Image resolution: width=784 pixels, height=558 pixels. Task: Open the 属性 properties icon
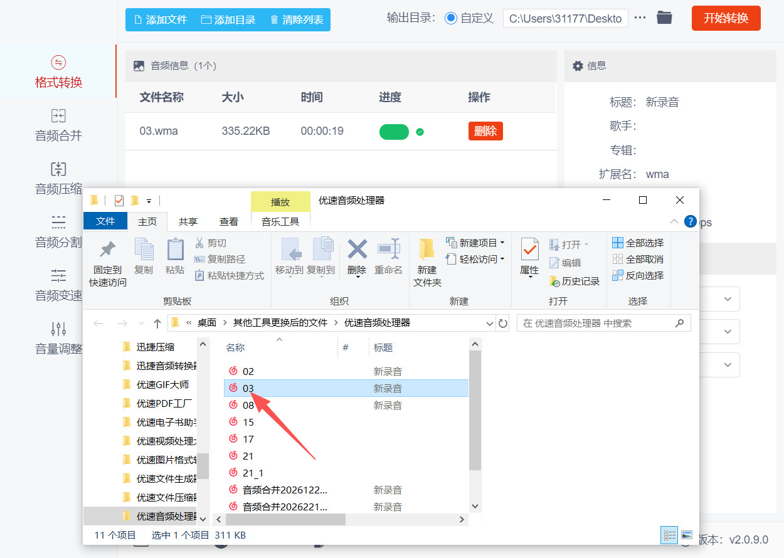[x=529, y=250]
